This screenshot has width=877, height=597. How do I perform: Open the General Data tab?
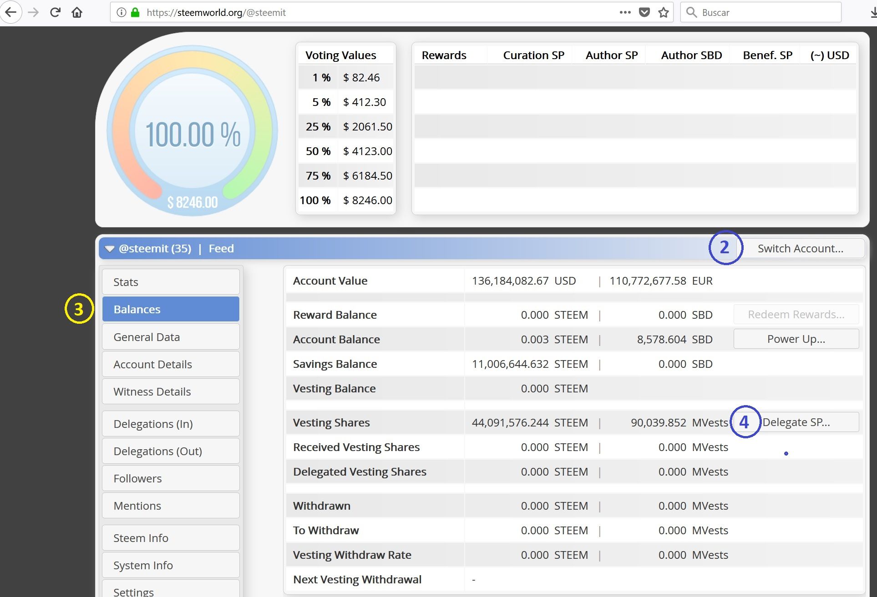(171, 337)
